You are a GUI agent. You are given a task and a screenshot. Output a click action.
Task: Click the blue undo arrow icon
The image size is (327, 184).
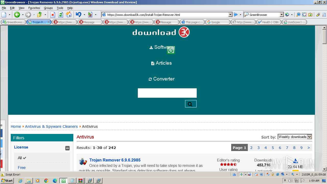78,15
